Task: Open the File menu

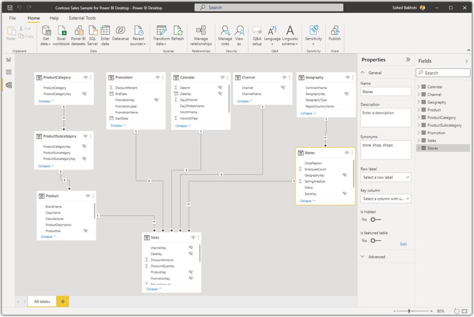Action: click(12, 18)
